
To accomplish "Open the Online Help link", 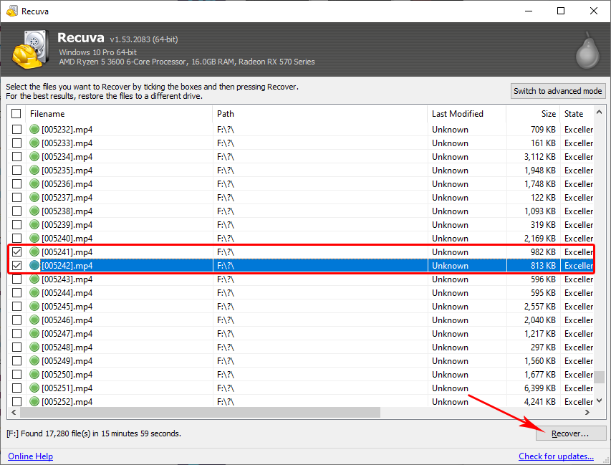I will pos(30,456).
